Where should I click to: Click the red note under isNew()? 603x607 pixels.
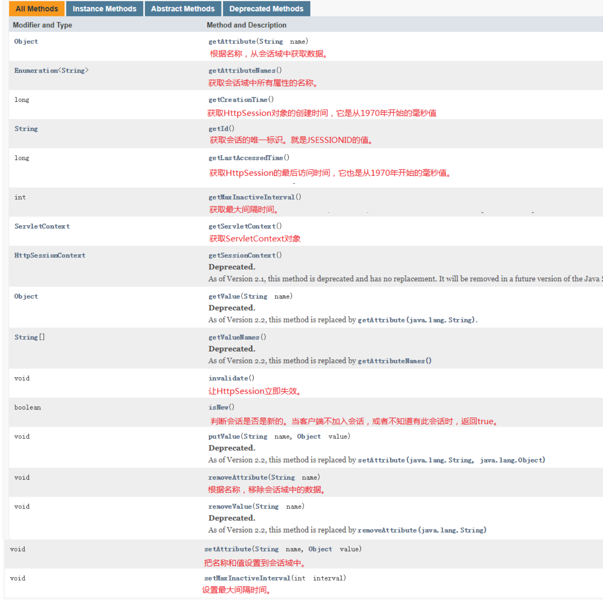(x=354, y=421)
